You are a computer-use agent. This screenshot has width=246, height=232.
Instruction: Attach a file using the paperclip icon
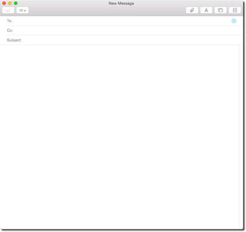tap(192, 10)
